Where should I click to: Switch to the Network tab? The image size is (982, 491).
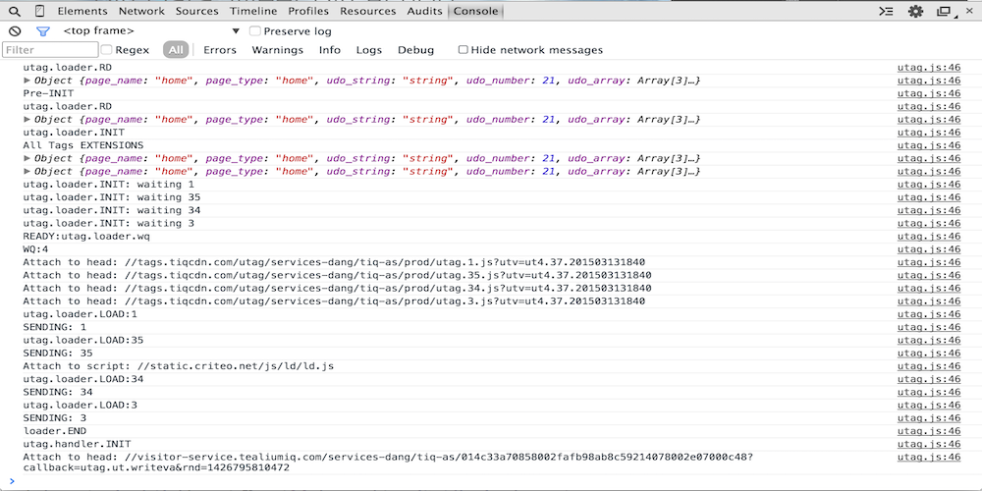[141, 11]
